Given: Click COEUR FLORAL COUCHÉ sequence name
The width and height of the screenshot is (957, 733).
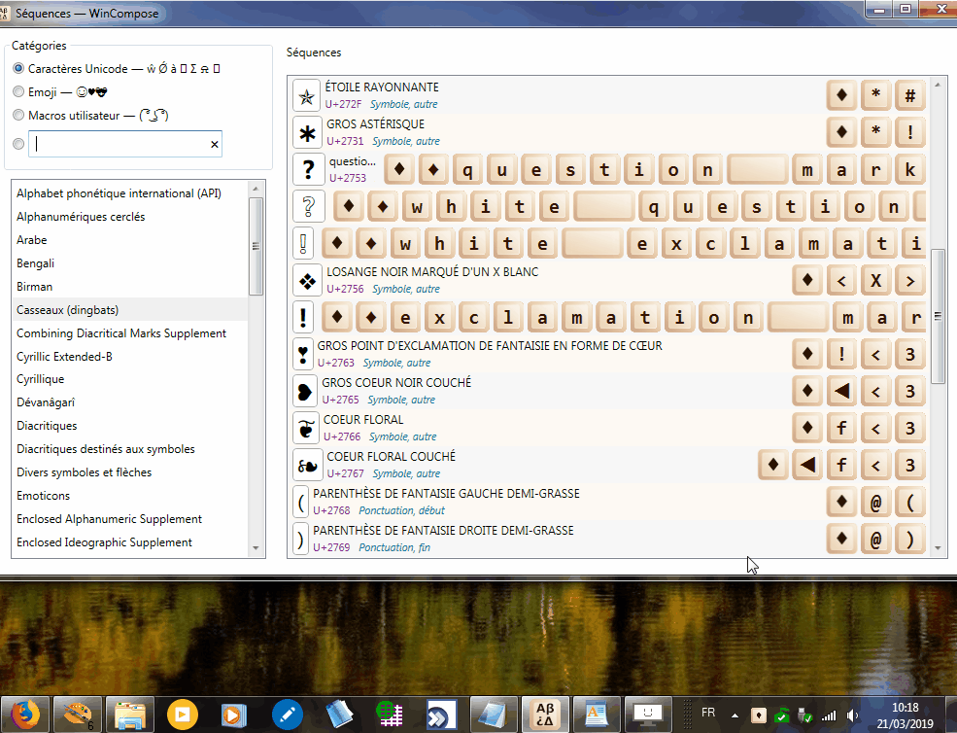Looking at the screenshot, I should (392, 456).
